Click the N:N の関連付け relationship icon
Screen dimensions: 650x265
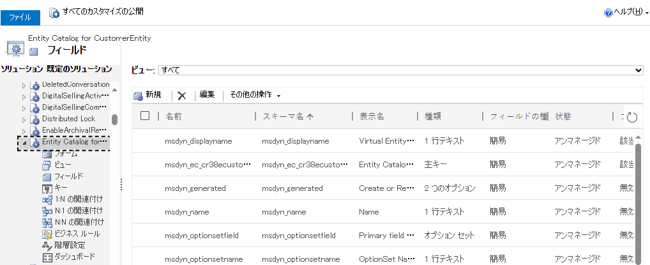tap(47, 223)
